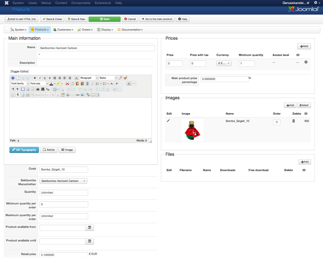Open the Users menu in top bar
Image resolution: width=323 pixels, height=258 pixels.
(x=33, y=3)
